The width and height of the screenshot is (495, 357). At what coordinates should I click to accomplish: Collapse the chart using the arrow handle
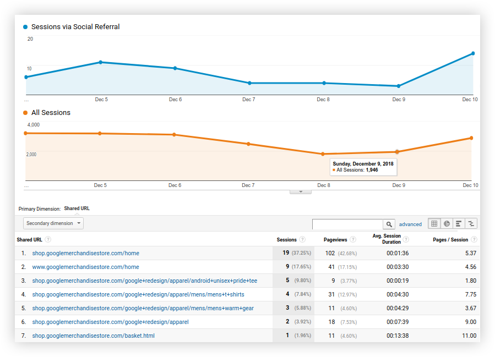tap(301, 192)
